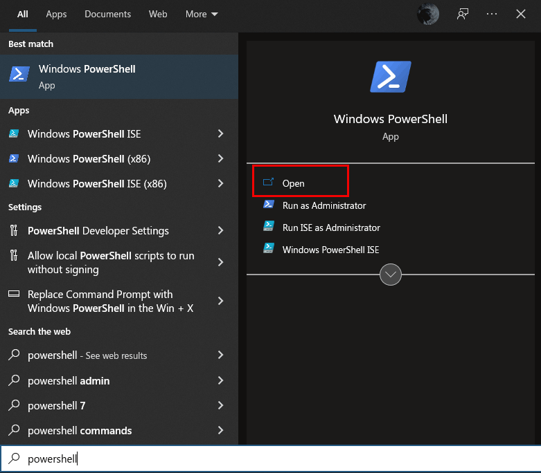Image resolution: width=541 pixels, height=473 pixels.
Task: Click the Windows PowerShell ISE app icon
Action: coord(14,133)
